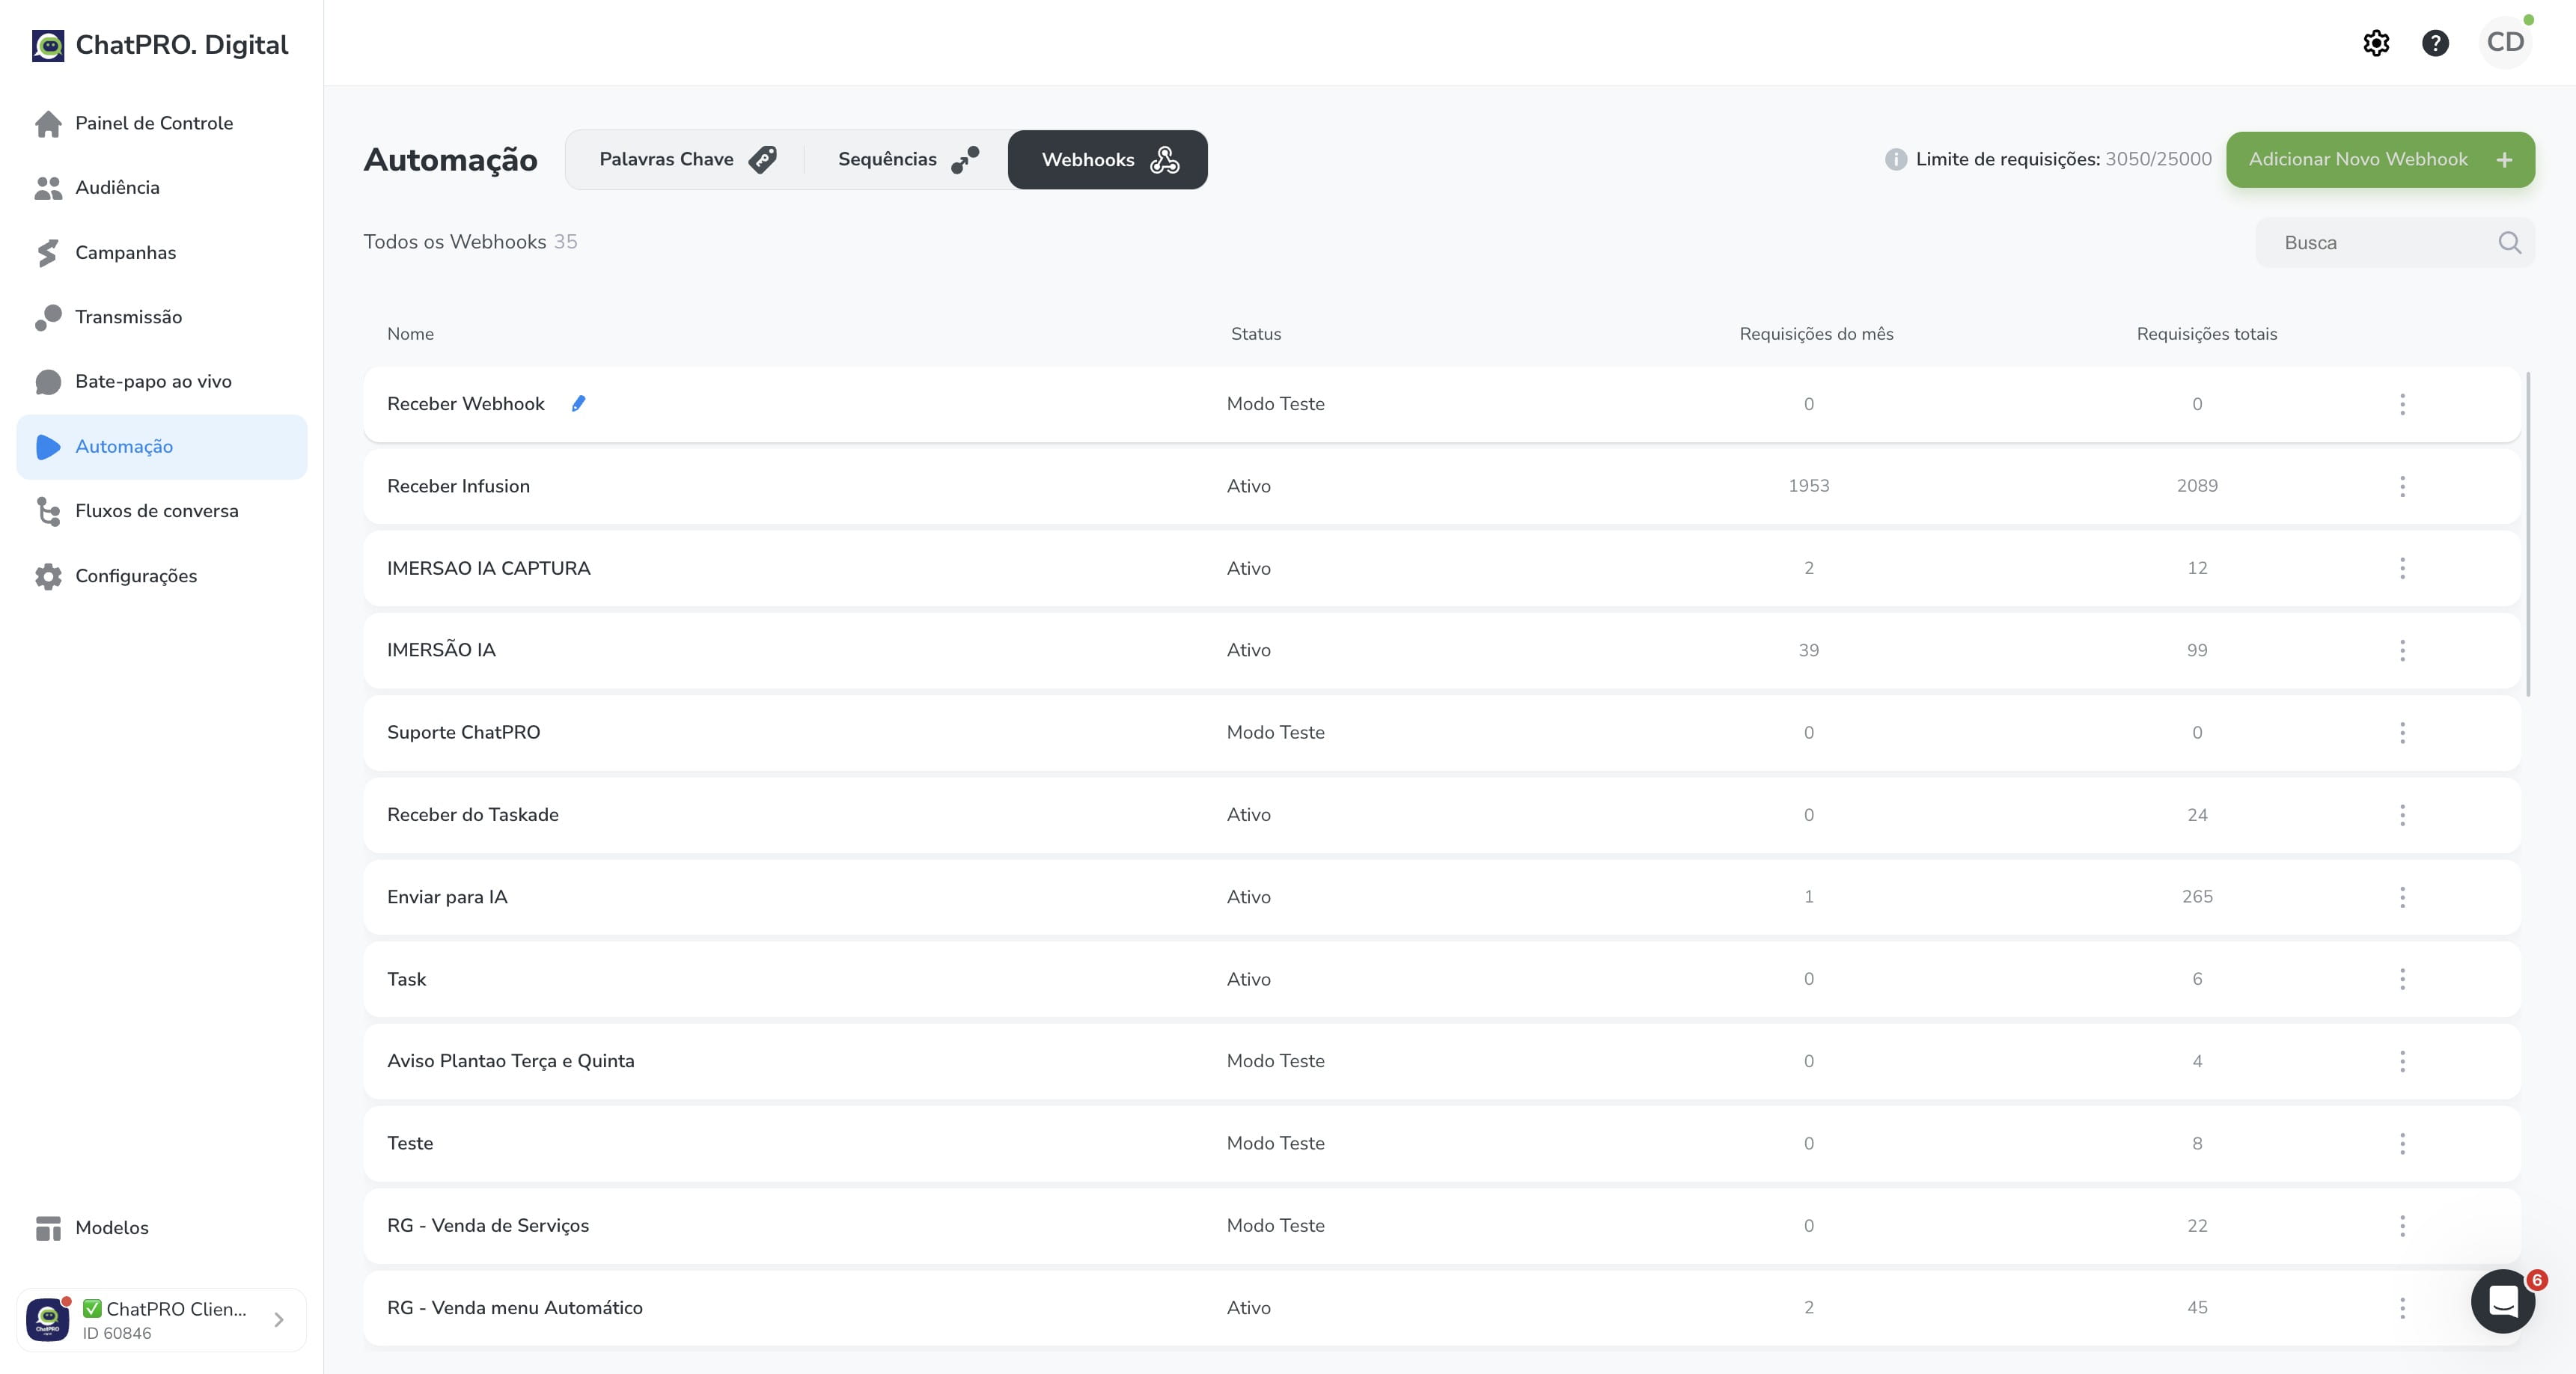Click the Fluxos de conversa icon

(x=48, y=511)
